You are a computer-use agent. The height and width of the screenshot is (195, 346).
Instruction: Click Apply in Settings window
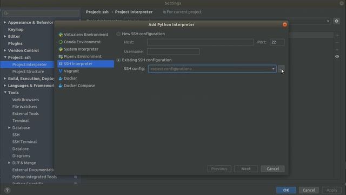tap(331, 190)
